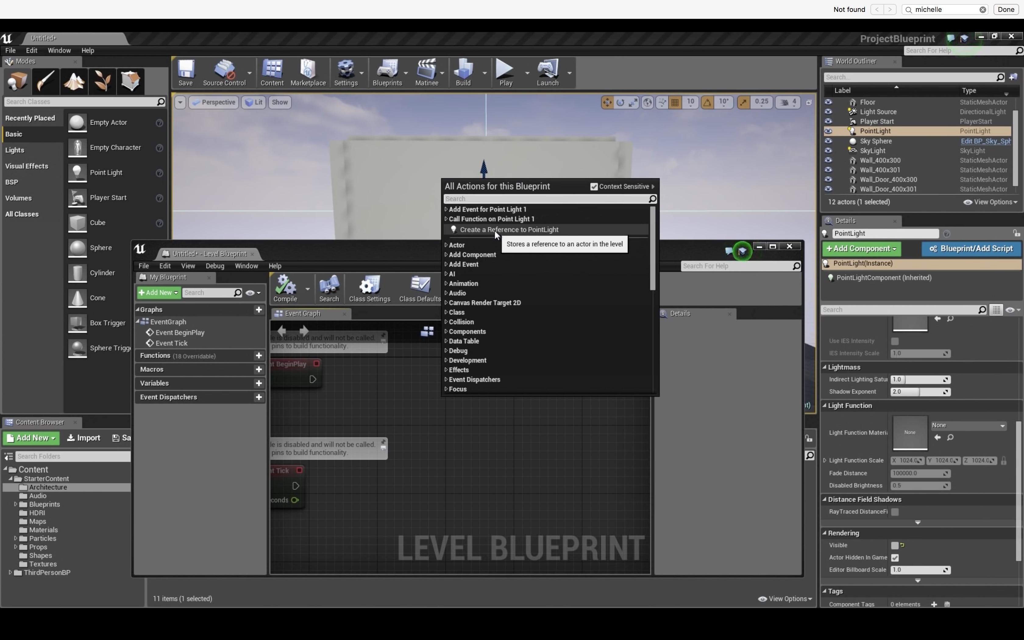Select the Lights category in Modes panel
Image resolution: width=1024 pixels, height=640 pixels.
15,150
